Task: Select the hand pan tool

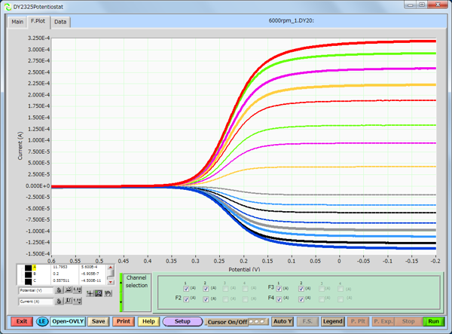Action: tap(108, 293)
